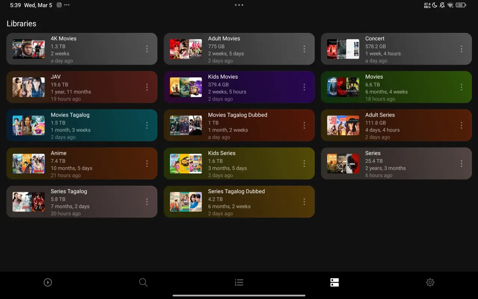
Task: Open the JAV library three-dot menu
Action: 147,87
